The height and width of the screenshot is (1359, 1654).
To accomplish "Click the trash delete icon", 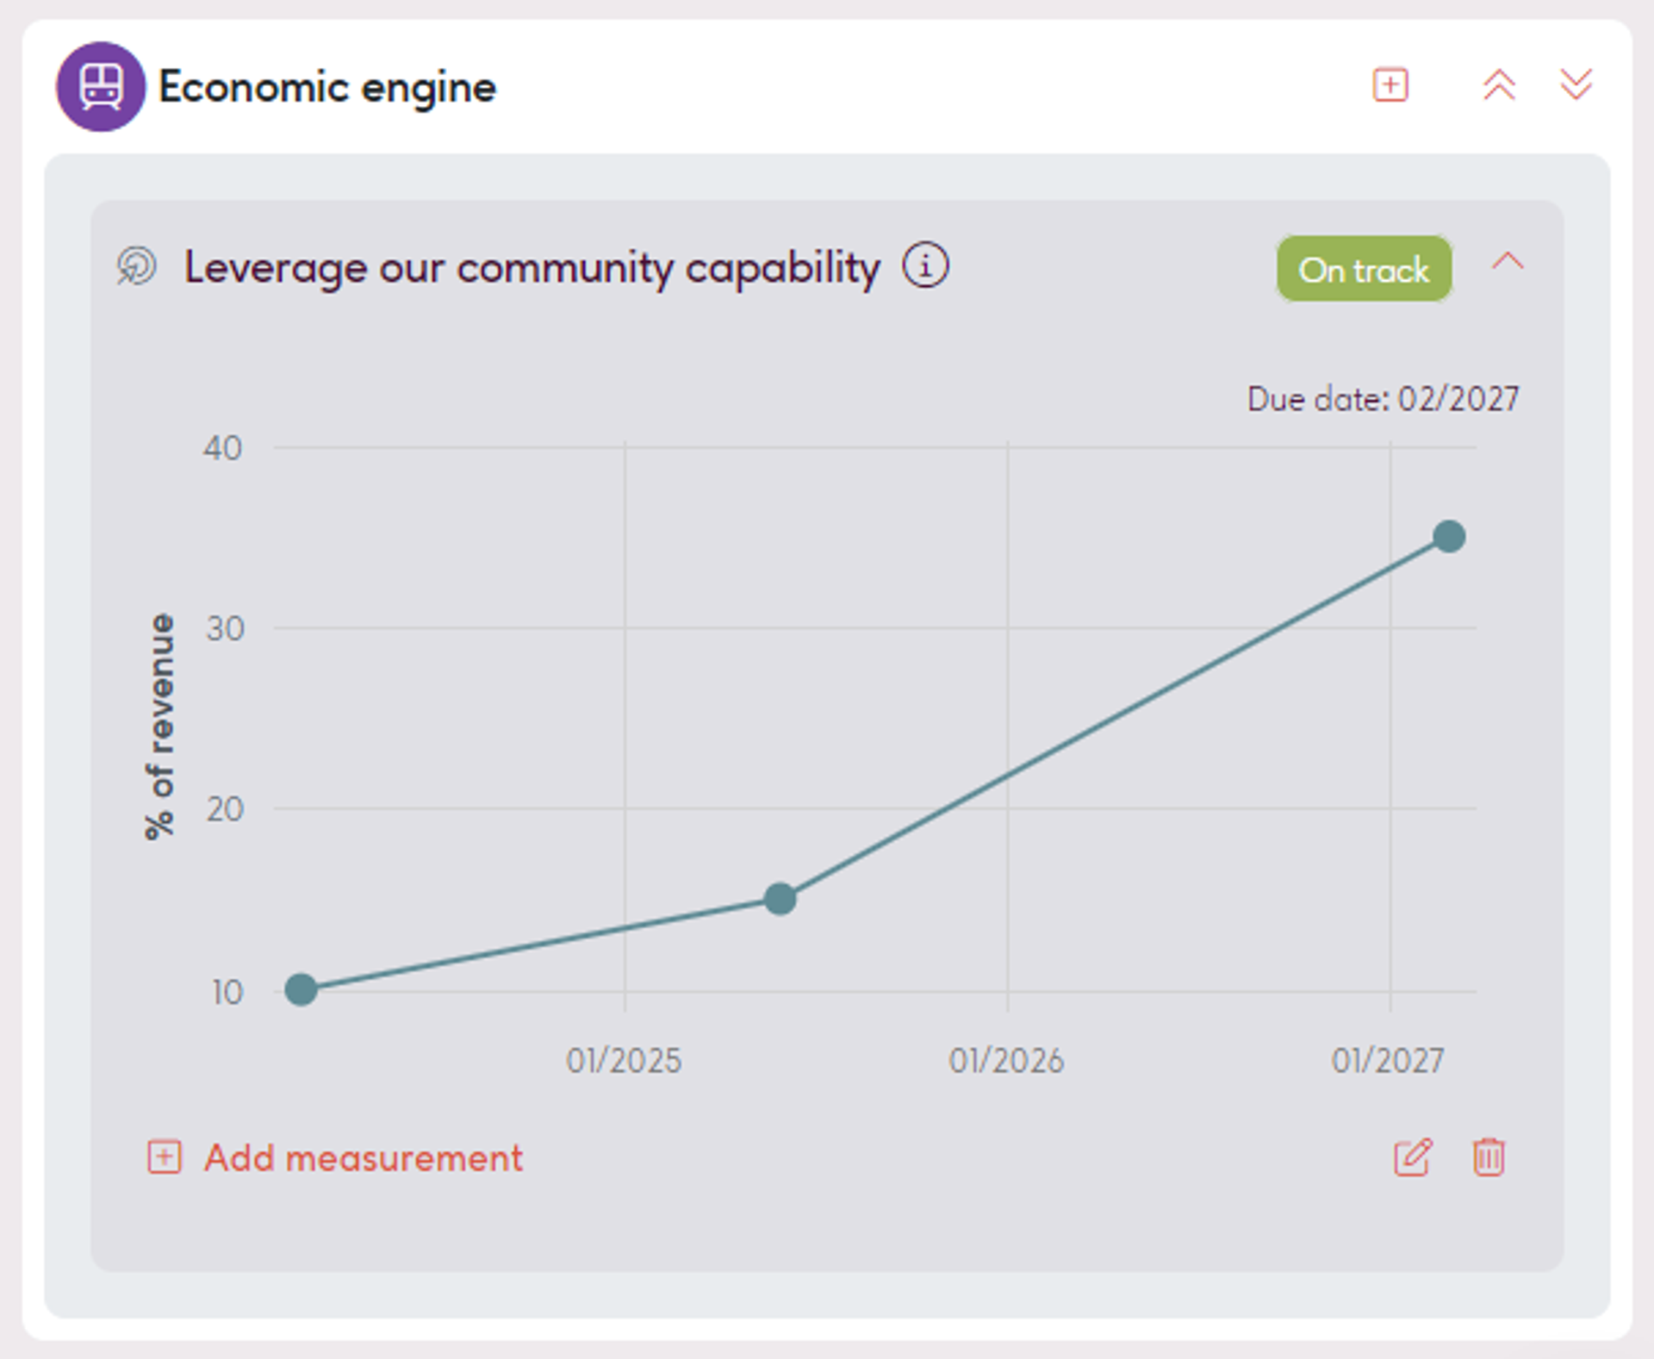I will [x=1488, y=1157].
